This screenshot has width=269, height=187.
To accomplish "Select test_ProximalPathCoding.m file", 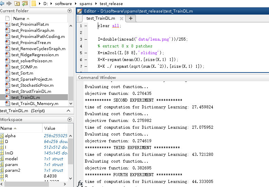I will coord(38,37).
